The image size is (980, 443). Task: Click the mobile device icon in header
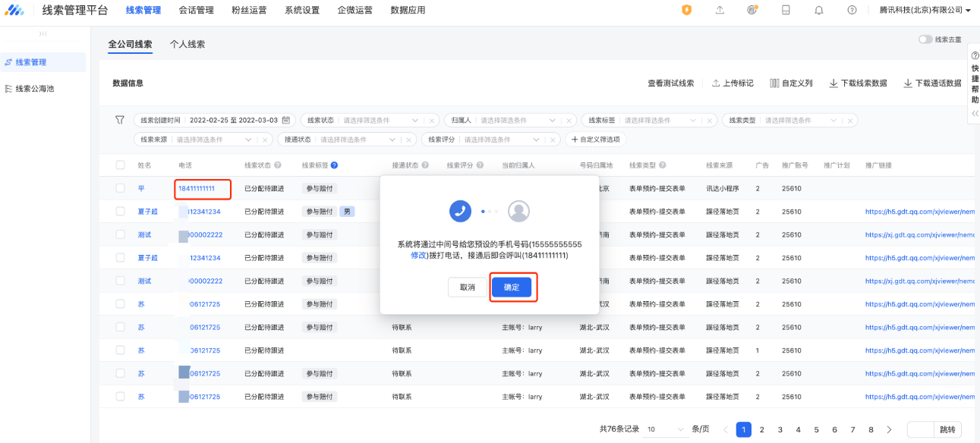coord(786,10)
